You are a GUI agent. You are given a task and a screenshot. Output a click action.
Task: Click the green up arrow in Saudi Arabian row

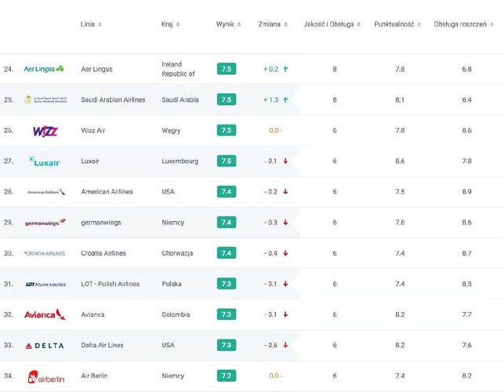285,100
